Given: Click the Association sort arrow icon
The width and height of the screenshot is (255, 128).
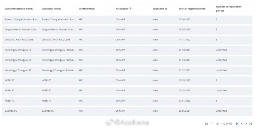Looking at the screenshot, I should pos(131,8).
